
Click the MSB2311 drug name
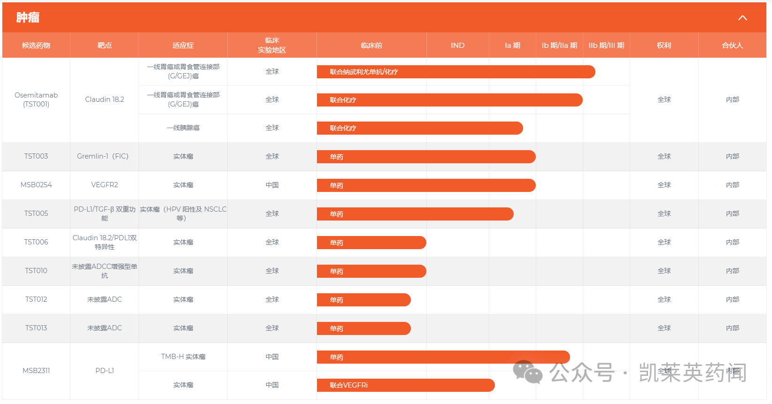pos(36,371)
